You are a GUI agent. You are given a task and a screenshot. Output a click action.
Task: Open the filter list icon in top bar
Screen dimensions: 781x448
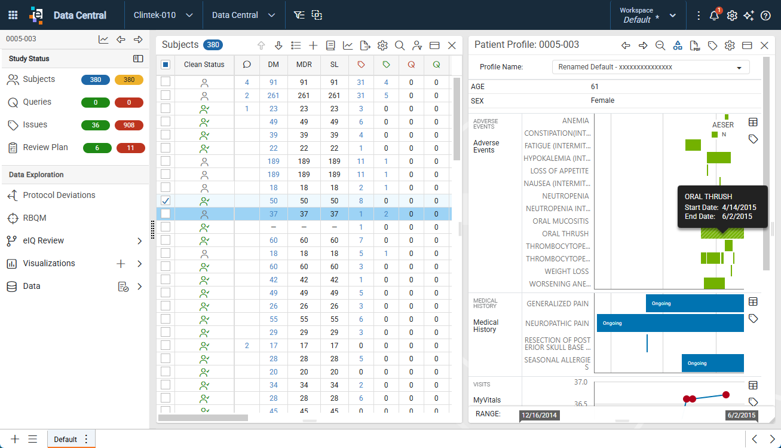(x=299, y=15)
